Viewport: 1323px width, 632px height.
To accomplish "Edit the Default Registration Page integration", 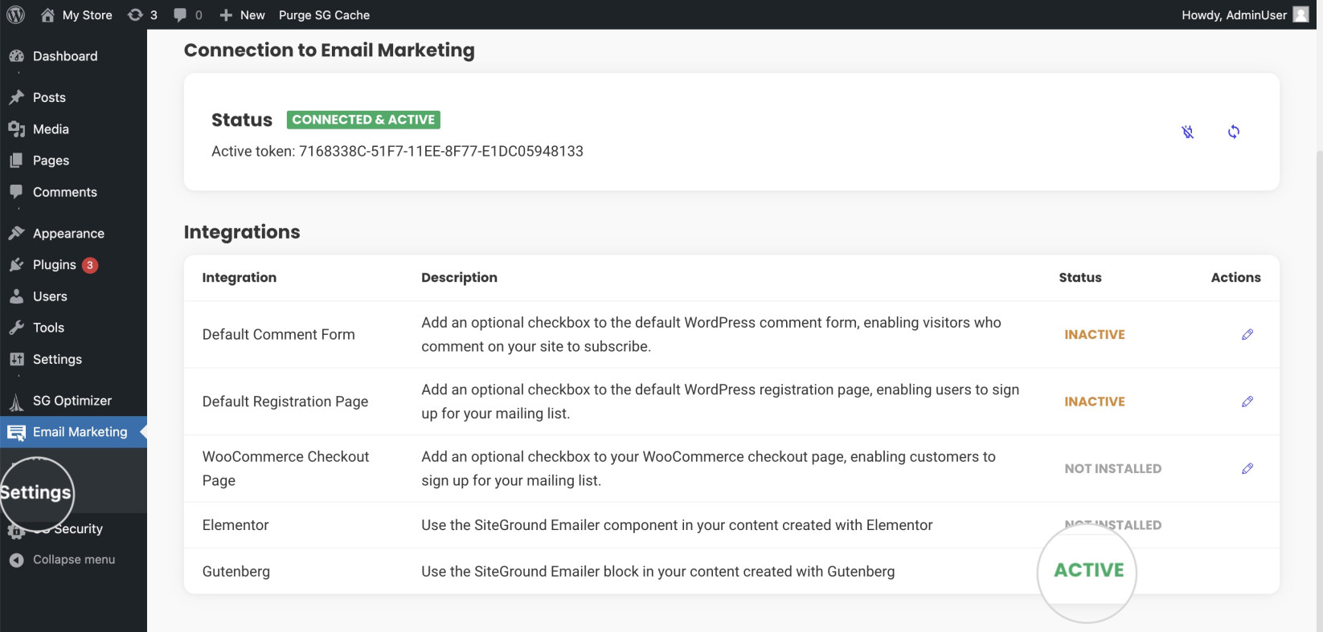I will pyautogui.click(x=1247, y=402).
